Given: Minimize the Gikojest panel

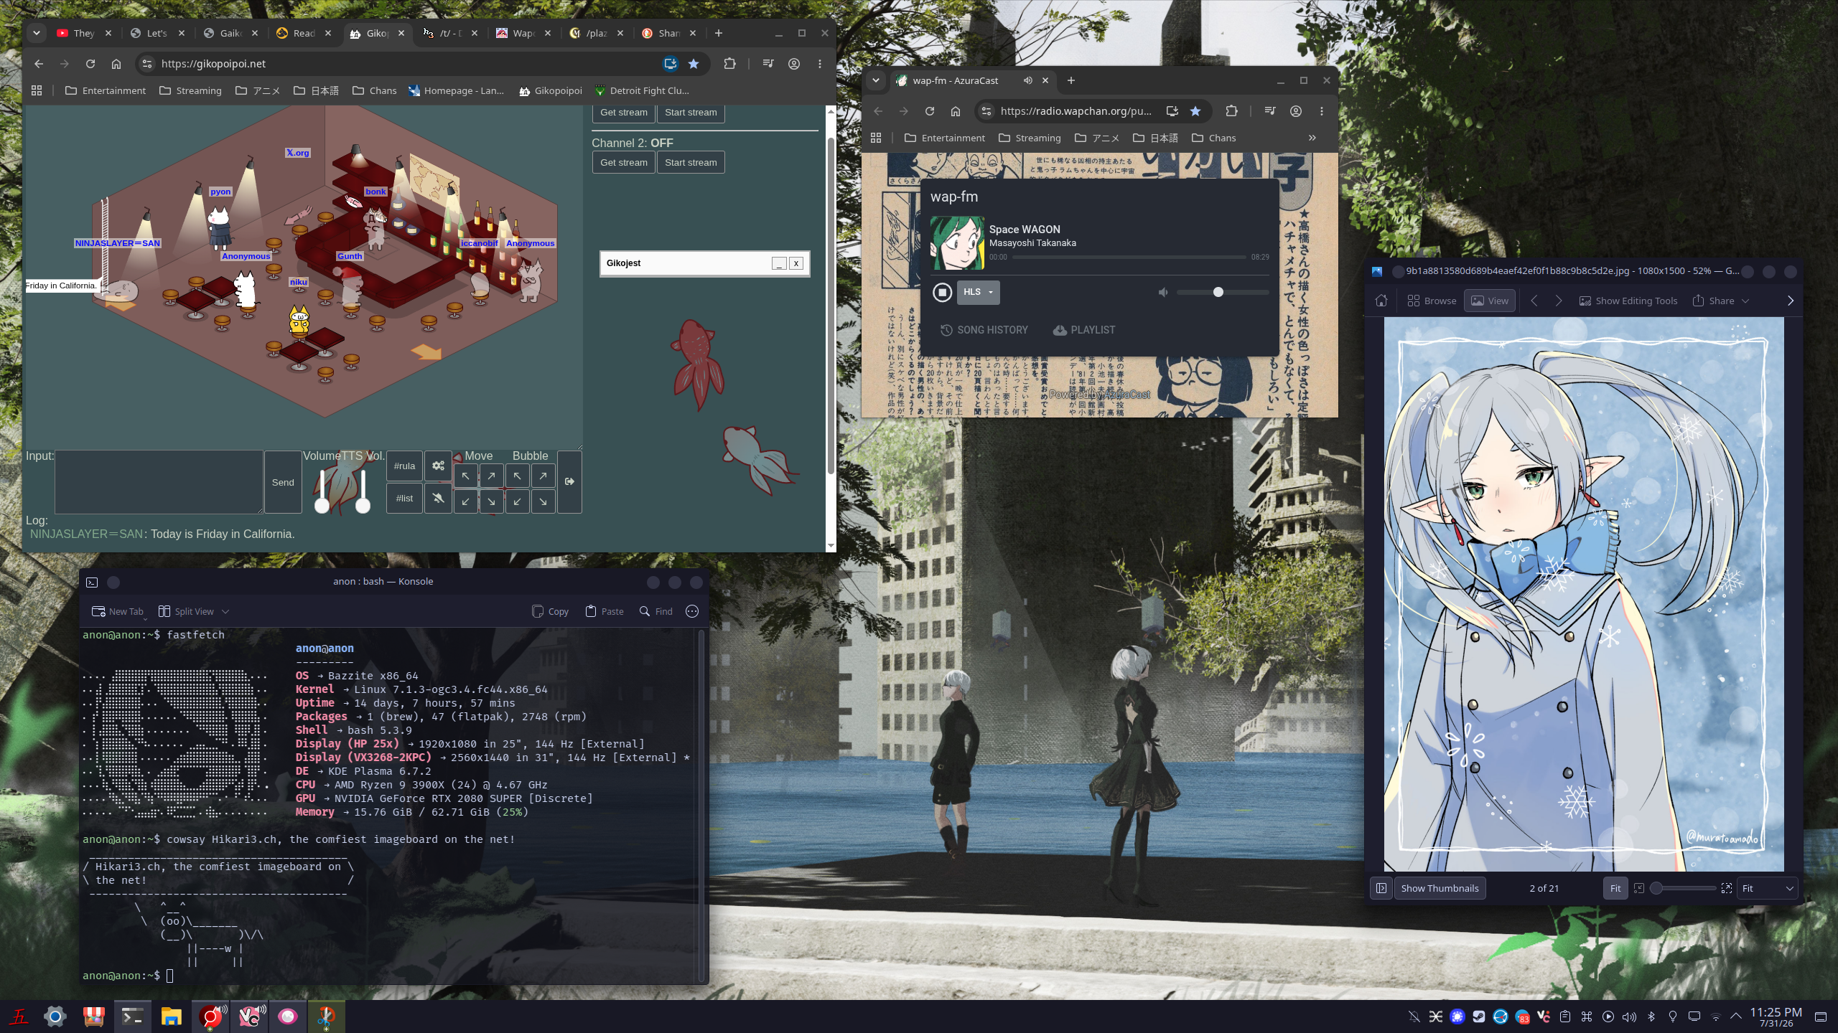Looking at the screenshot, I should pyautogui.click(x=779, y=263).
